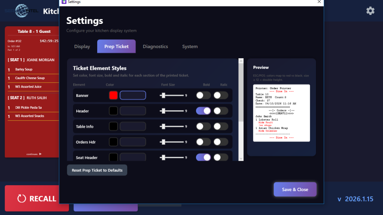Open the Diagnostics tab
383x215 pixels.
coord(155,47)
